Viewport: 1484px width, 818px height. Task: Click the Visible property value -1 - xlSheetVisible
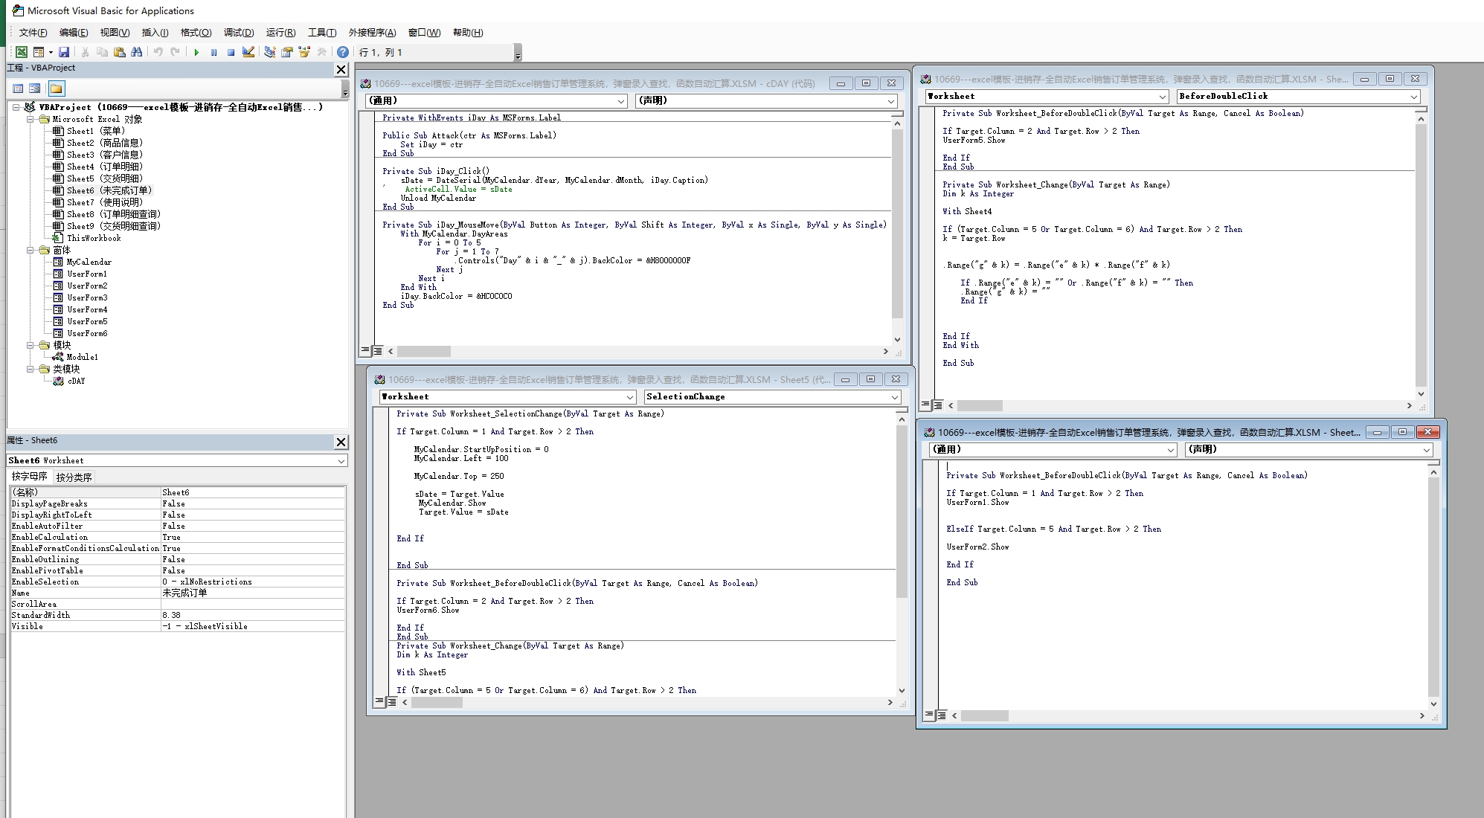(253, 626)
